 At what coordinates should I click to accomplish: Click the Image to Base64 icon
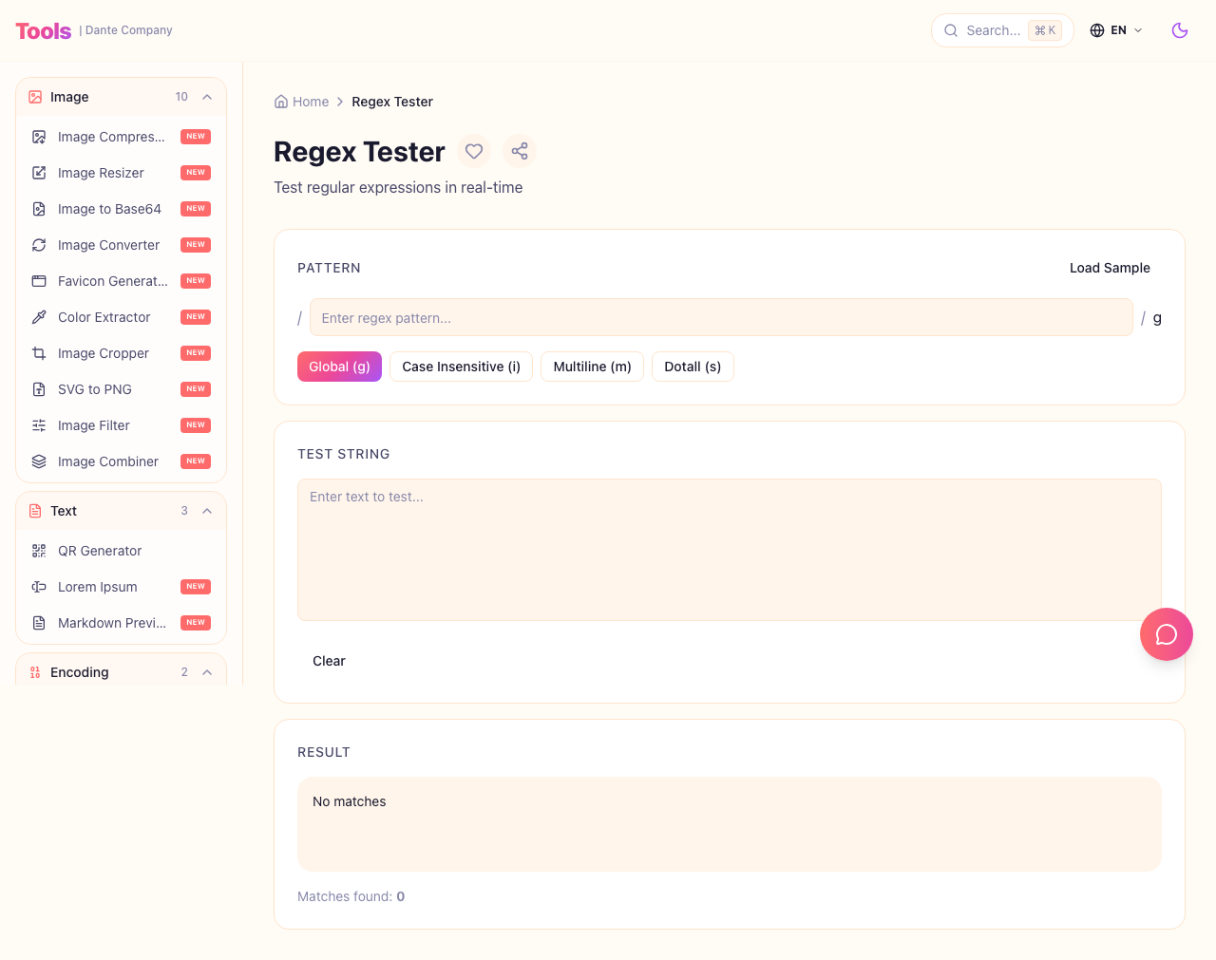38,209
